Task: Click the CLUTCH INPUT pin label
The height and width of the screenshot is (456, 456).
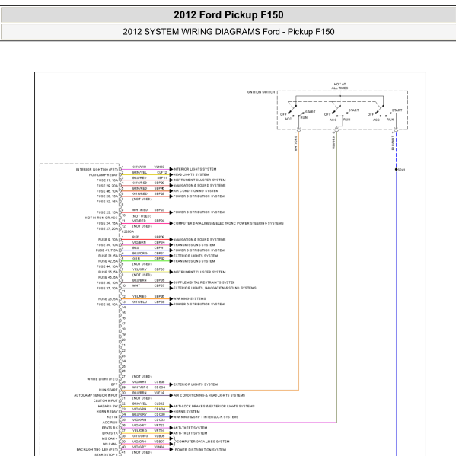Action: (106, 400)
